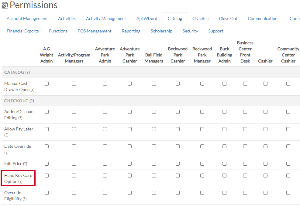Check Override Eligibility for Activity/Program Managers
This screenshot has width=300, height=206.
coord(74,193)
